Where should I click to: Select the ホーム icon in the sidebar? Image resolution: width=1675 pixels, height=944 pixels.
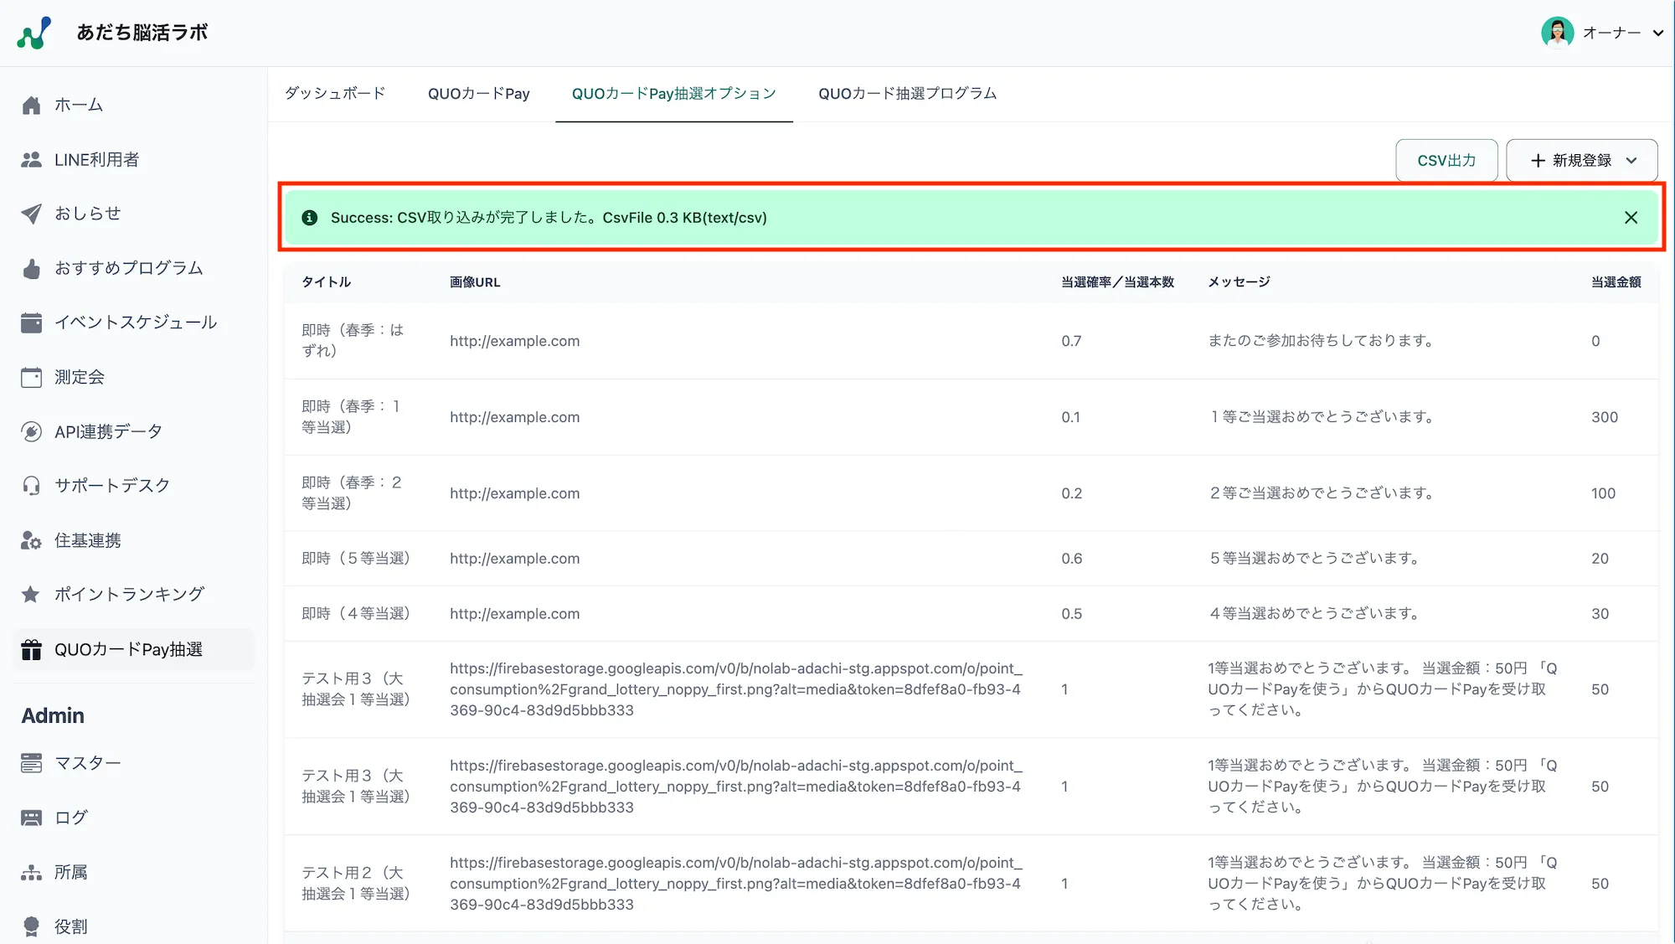coord(31,105)
